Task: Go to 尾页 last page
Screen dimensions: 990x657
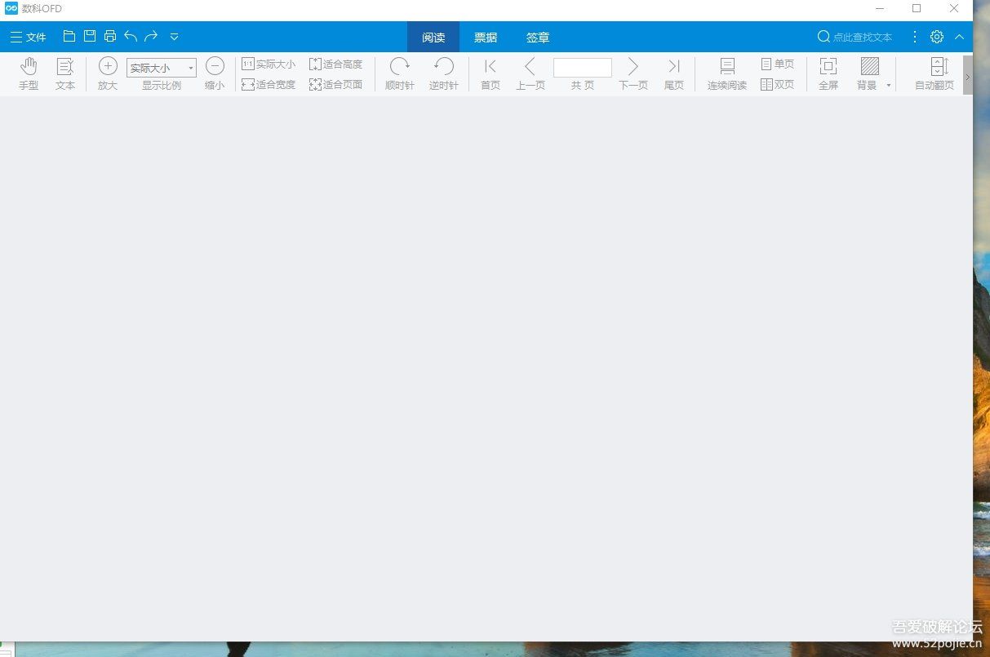Action: point(674,73)
